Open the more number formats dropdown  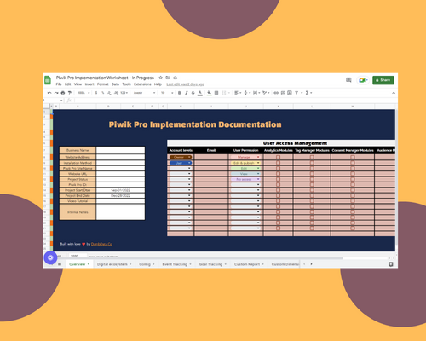pos(124,93)
